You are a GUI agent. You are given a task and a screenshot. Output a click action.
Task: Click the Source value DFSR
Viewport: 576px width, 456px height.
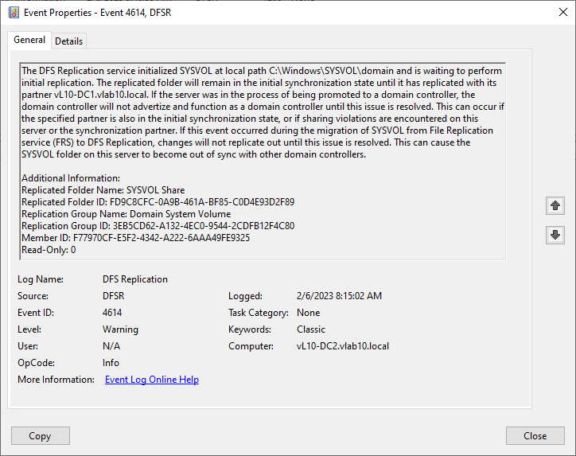tap(115, 296)
